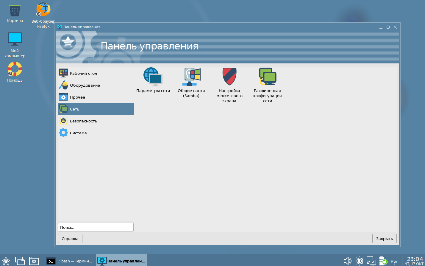Image resolution: width=425 pixels, height=266 pixels.
Task: Click the Поиск search field
Action: (96, 227)
